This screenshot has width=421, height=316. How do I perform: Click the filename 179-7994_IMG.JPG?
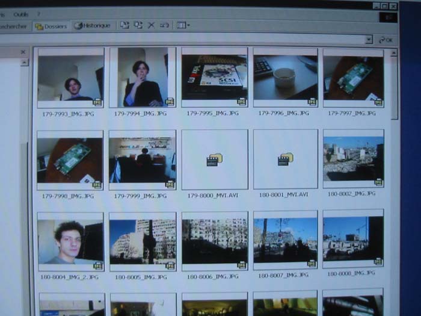point(140,113)
